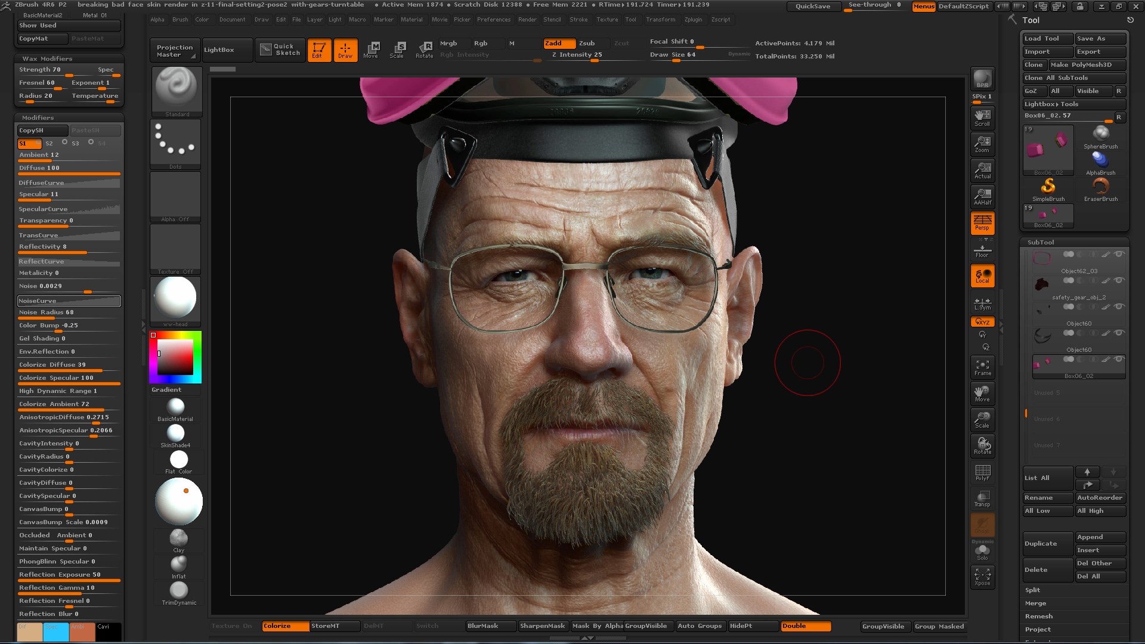The width and height of the screenshot is (1145, 644).
Task: Open the Dots stroke picker
Action: click(175, 144)
